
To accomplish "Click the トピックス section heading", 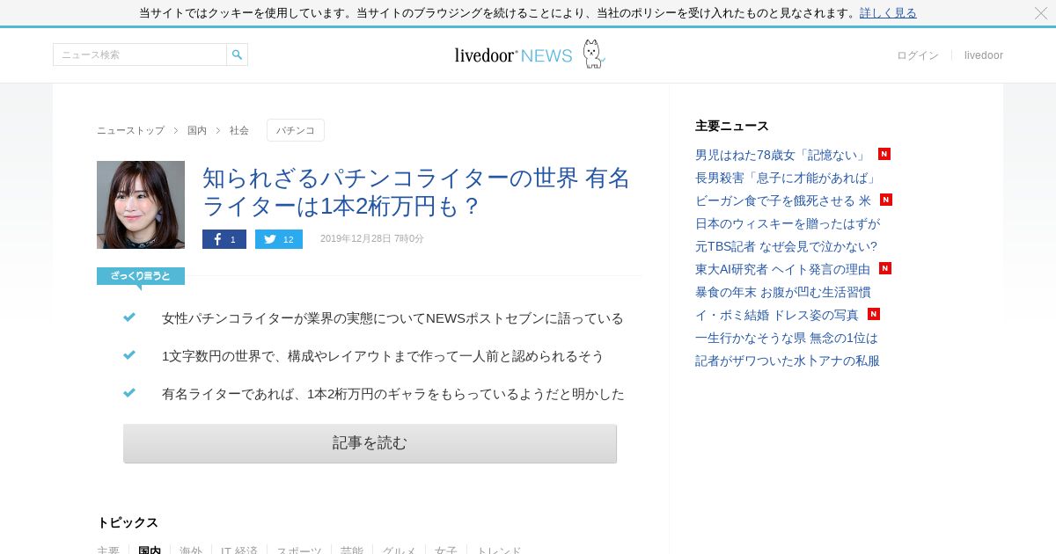I will pos(128,522).
